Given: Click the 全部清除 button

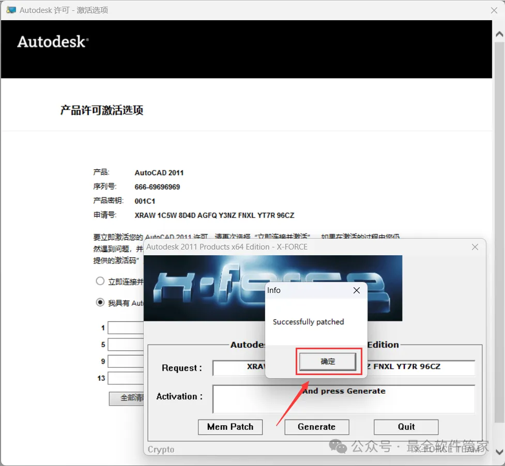Looking at the screenshot, I should pos(126,398).
